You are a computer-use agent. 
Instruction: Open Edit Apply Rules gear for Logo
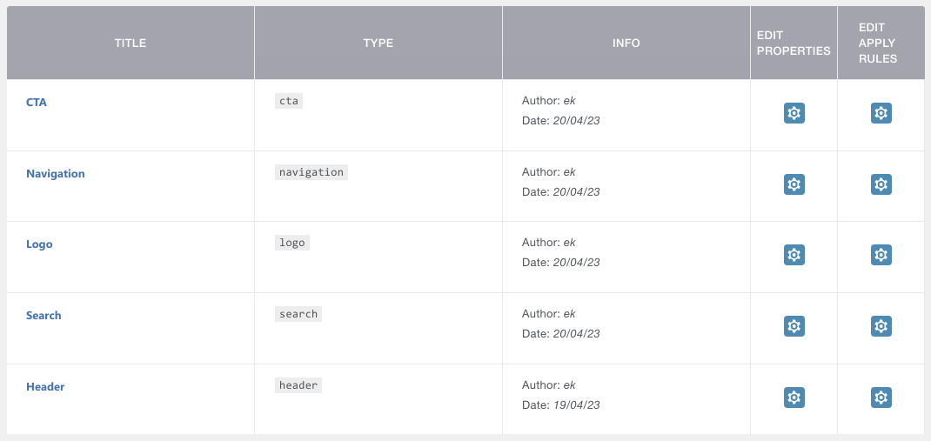pyautogui.click(x=881, y=255)
